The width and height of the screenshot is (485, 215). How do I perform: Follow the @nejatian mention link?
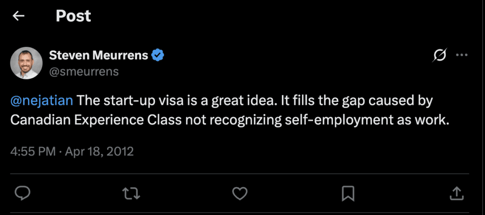point(42,101)
